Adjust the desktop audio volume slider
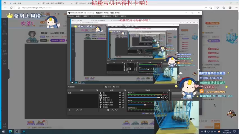This screenshot has height=134, width=239. (141, 105)
